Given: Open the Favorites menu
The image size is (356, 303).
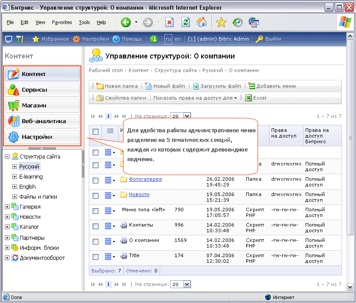Looking at the screenshot, I should [62, 22].
